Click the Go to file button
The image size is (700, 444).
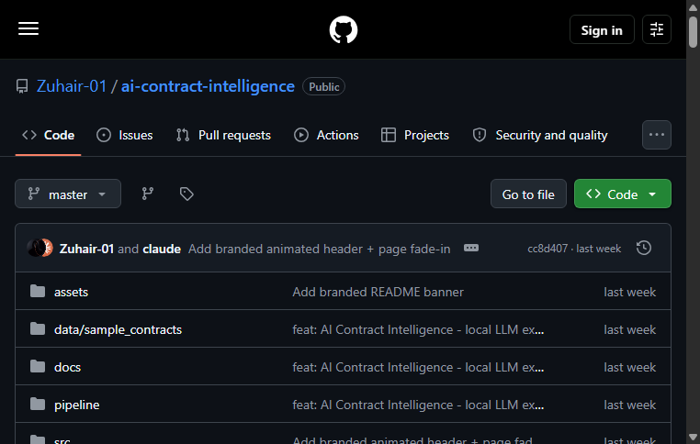(x=528, y=194)
